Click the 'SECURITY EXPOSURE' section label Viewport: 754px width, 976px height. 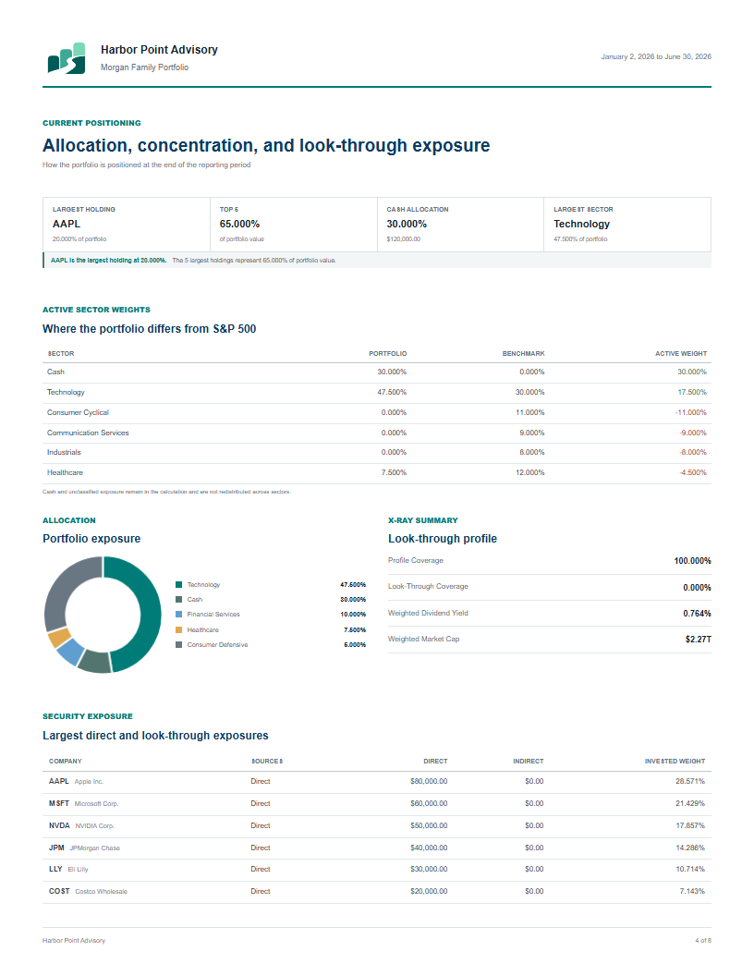[88, 716]
